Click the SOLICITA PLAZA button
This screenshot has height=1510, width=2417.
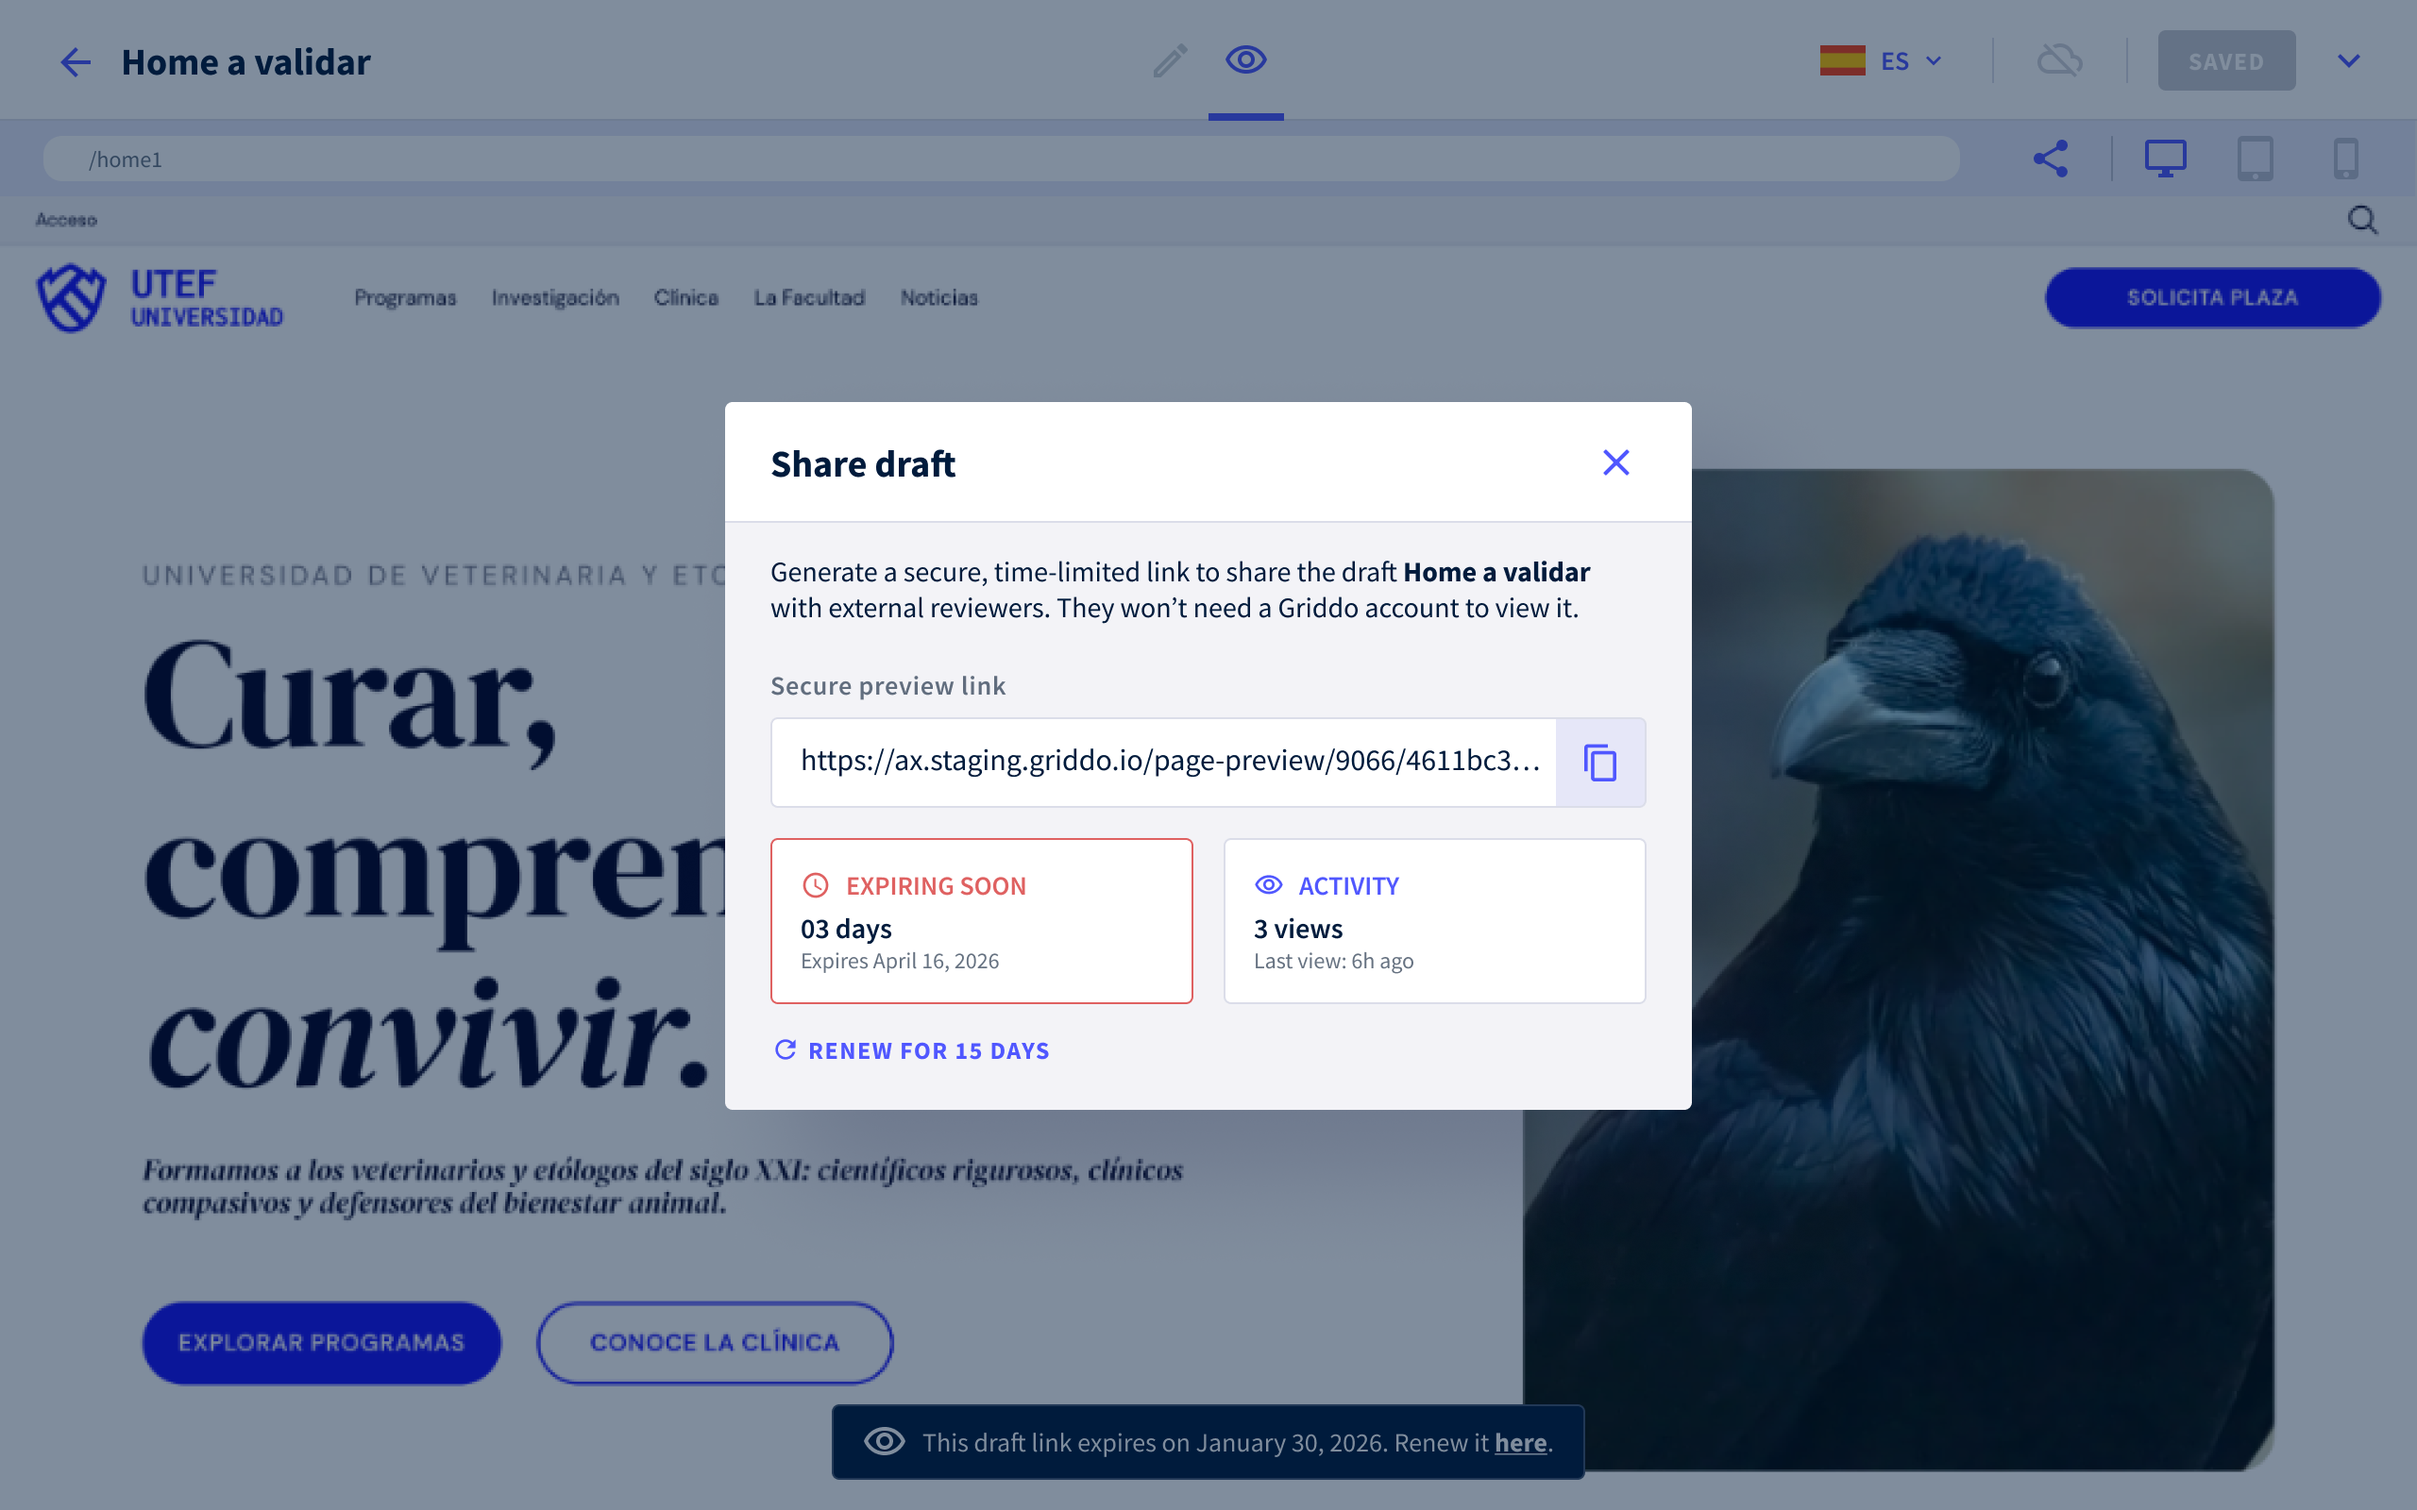[x=2212, y=297]
